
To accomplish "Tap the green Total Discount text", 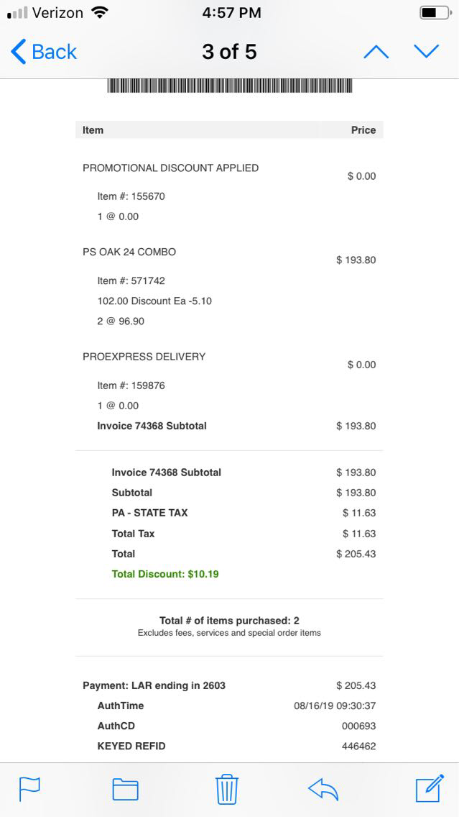I will click(165, 574).
